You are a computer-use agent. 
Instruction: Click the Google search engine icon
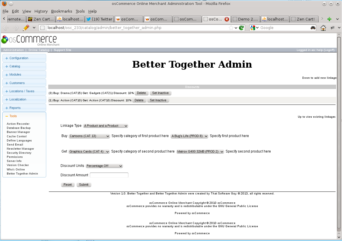[252, 28]
